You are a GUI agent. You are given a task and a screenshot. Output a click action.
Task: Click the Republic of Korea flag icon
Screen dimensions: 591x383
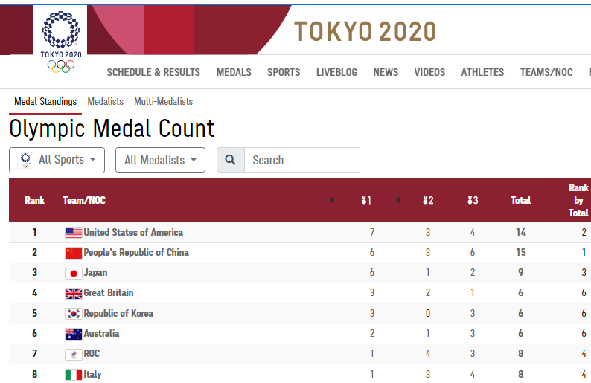73,314
